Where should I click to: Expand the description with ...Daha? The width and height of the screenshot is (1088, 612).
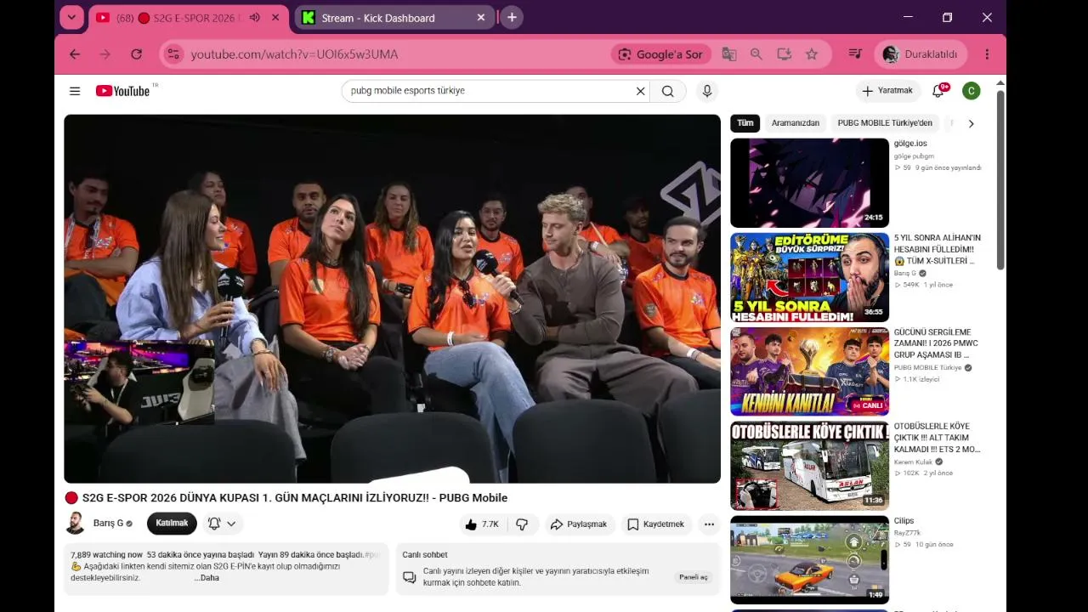[x=207, y=578]
